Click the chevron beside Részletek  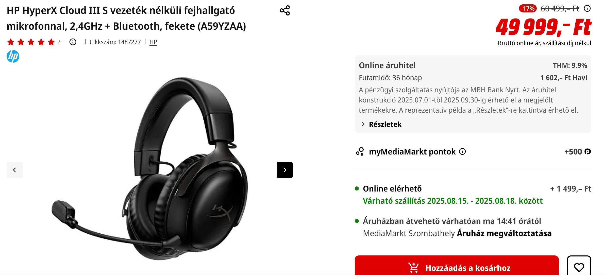pos(363,124)
